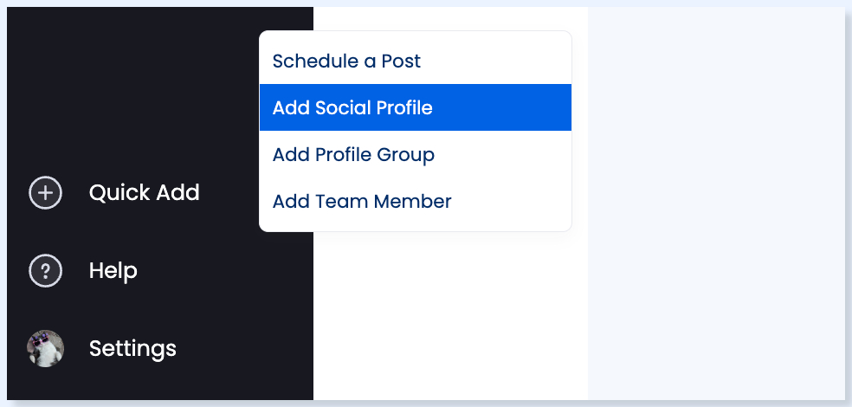Connect a social profile using blue menu row
The image size is (852, 407).
[415, 107]
